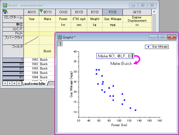Open the sheet list V button
179x135 pixels.
tap(19, 84)
